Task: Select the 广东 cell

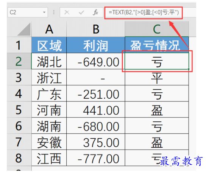Action: click(49, 93)
